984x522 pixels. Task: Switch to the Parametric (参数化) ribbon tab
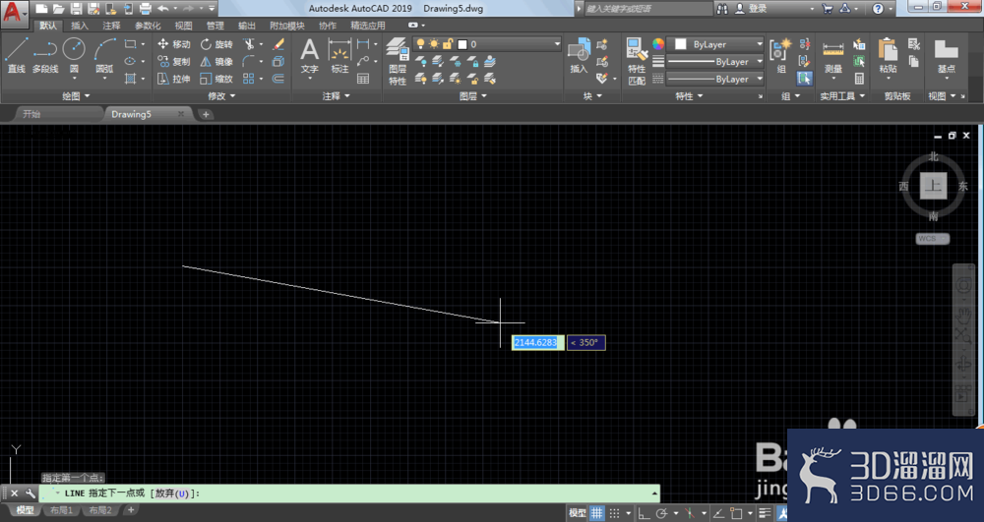tap(149, 26)
